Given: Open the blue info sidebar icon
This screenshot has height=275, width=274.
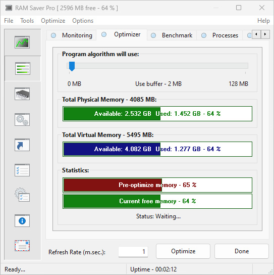Looking at the screenshot, I should [x=22, y=220].
